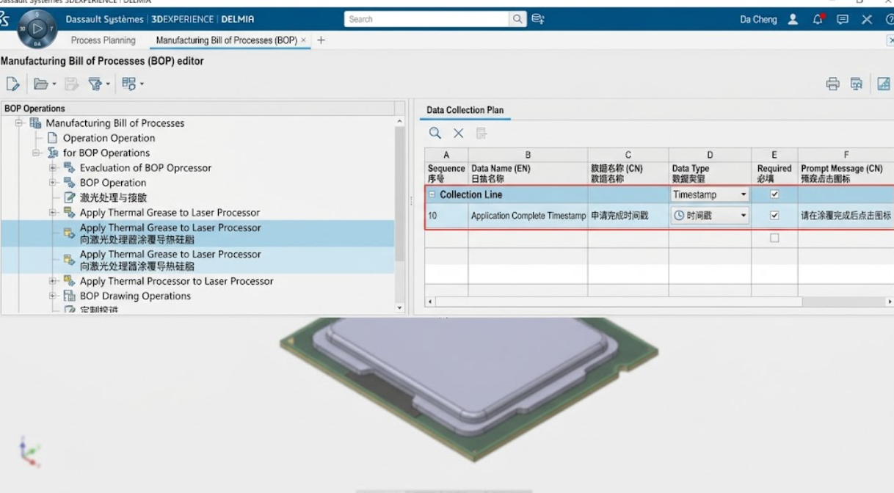Collapse the Manufacturing Bill of Processes node
The width and height of the screenshot is (894, 493).
point(19,123)
